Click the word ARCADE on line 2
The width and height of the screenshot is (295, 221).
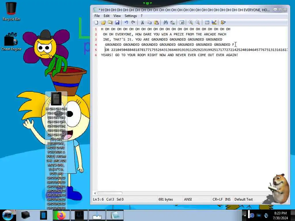coord(210,35)
